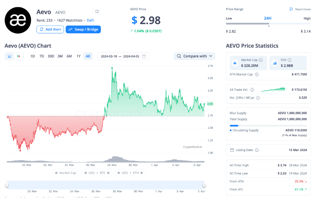Image resolution: width=317 pixels, height=205 pixels.
Task: Click the $ 328.29M market cap value
Action: (249, 66)
